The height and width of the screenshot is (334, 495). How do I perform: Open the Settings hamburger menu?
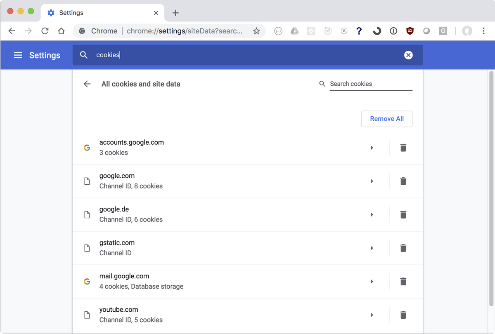click(x=18, y=55)
